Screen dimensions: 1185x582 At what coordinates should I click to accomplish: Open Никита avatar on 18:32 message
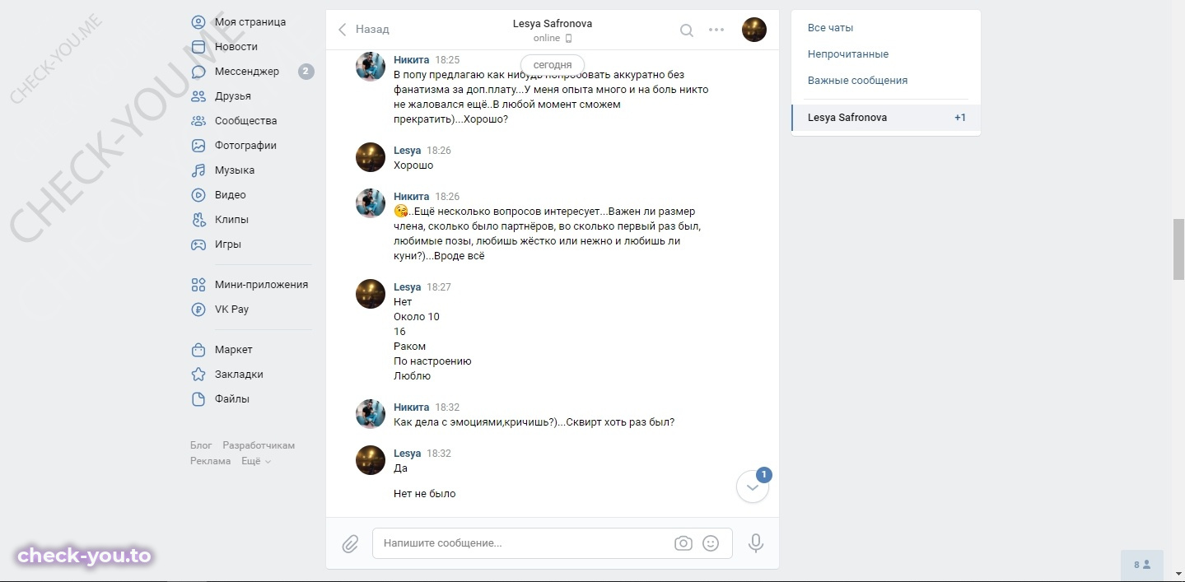[x=371, y=414]
